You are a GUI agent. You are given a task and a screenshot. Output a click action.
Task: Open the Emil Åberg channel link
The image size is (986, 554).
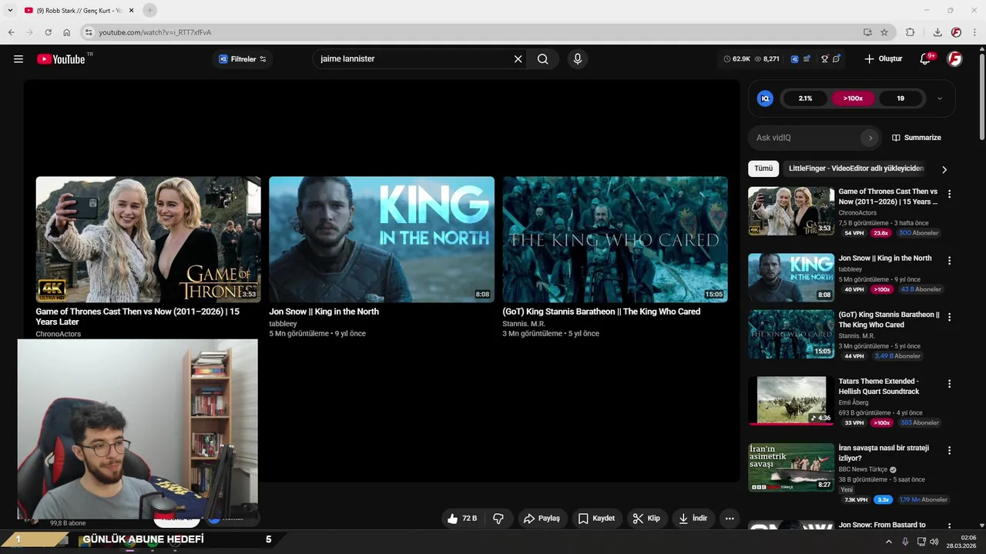point(854,402)
